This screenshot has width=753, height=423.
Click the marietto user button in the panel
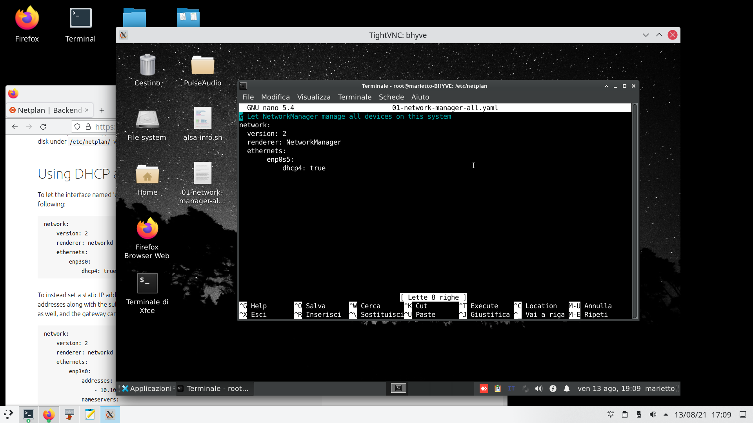660,389
